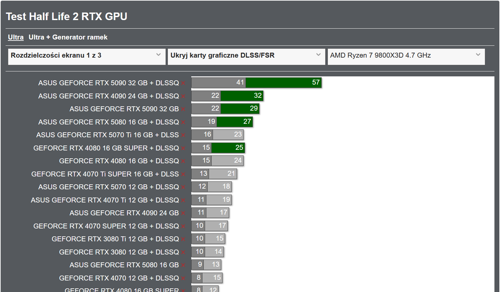Screen dimensions: 502x292
Task: Click red X beside RTX 5080 16 GB + DLSSQ
Action: [183, 122]
